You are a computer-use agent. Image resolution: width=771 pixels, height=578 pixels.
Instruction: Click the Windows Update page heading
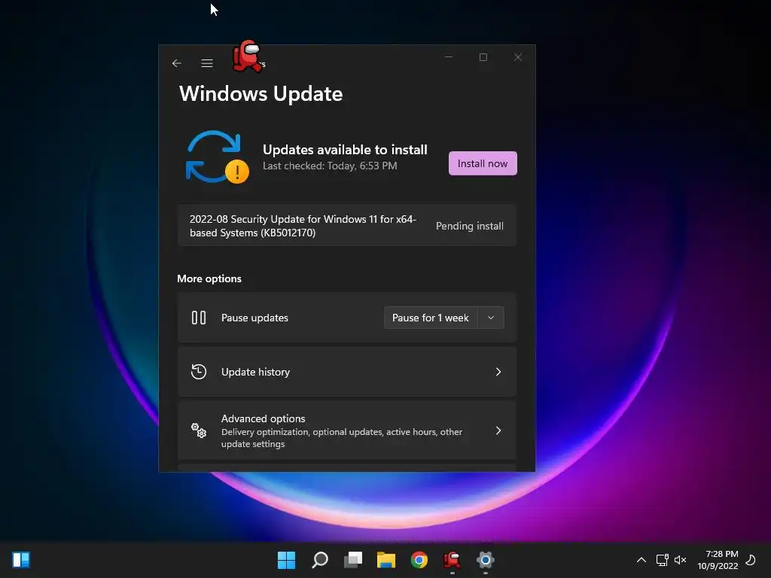(261, 94)
